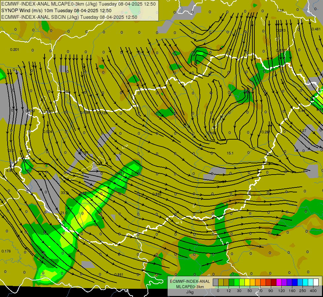323x297 pixels.
Task: Click the map value '0.197'
Action: coord(83,153)
